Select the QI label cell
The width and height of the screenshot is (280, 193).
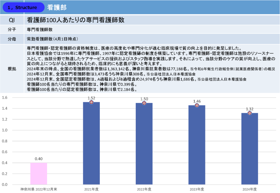(12, 20)
